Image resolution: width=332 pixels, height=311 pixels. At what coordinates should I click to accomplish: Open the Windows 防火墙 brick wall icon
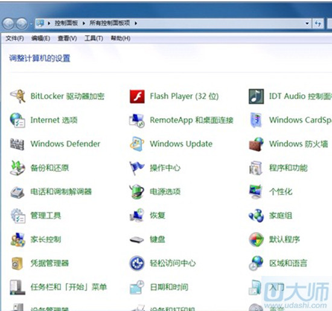tap(256, 144)
